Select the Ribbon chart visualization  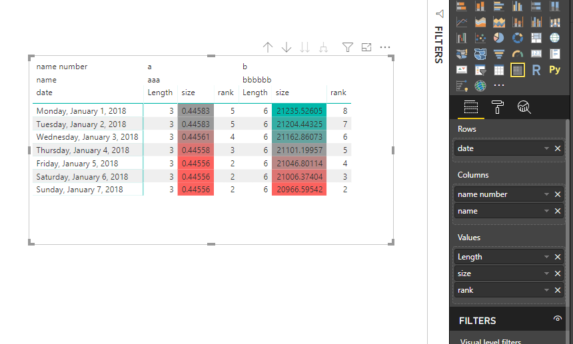(x=555, y=22)
